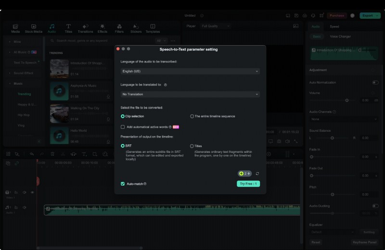Expand the No Translation dropdown

point(190,94)
